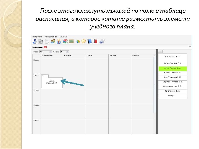This screenshot has width=199, height=149.
Task: Click the Четверг column header
Action: coord(113,55)
